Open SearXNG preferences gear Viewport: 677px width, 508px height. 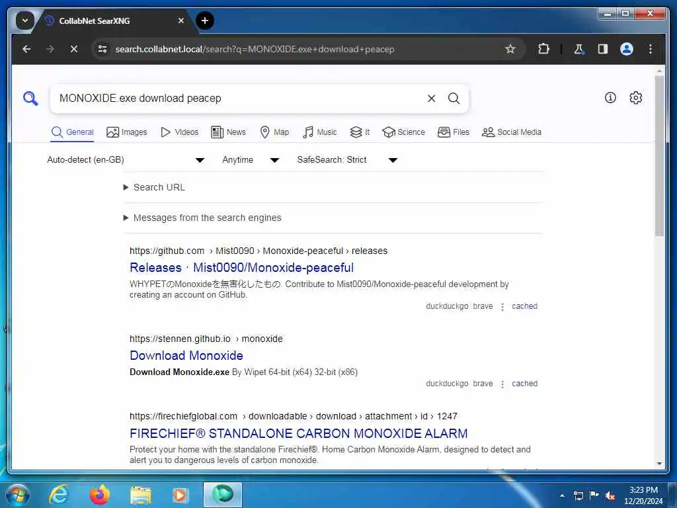(x=635, y=98)
